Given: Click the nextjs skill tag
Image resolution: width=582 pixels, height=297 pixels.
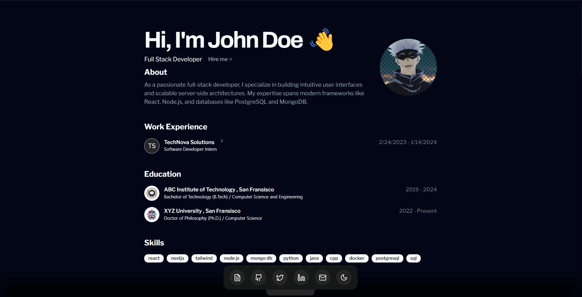Looking at the screenshot, I should pos(177,258).
